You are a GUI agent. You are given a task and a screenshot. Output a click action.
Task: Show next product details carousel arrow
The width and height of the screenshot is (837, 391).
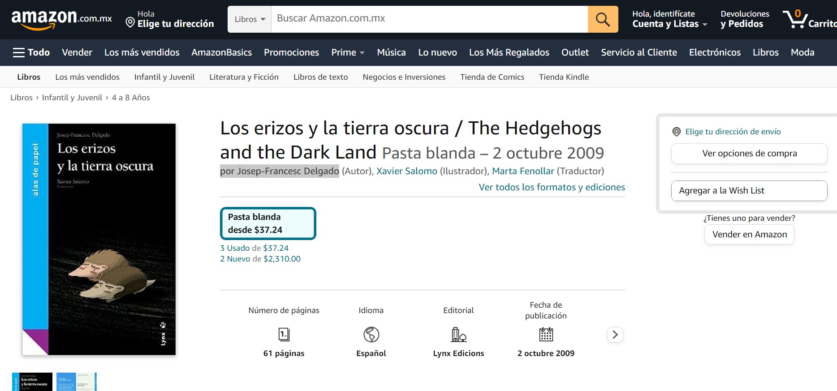click(x=615, y=335)
